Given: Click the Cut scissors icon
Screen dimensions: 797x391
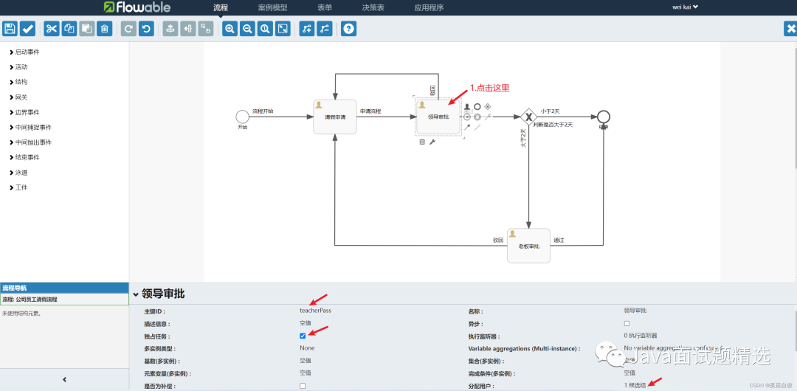Looking at the screenshot, I should click(51, 29).
